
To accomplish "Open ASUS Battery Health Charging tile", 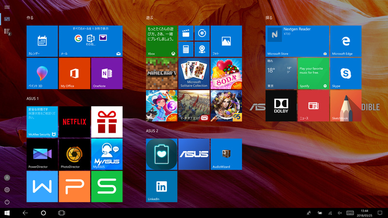I will coord(162,154).
